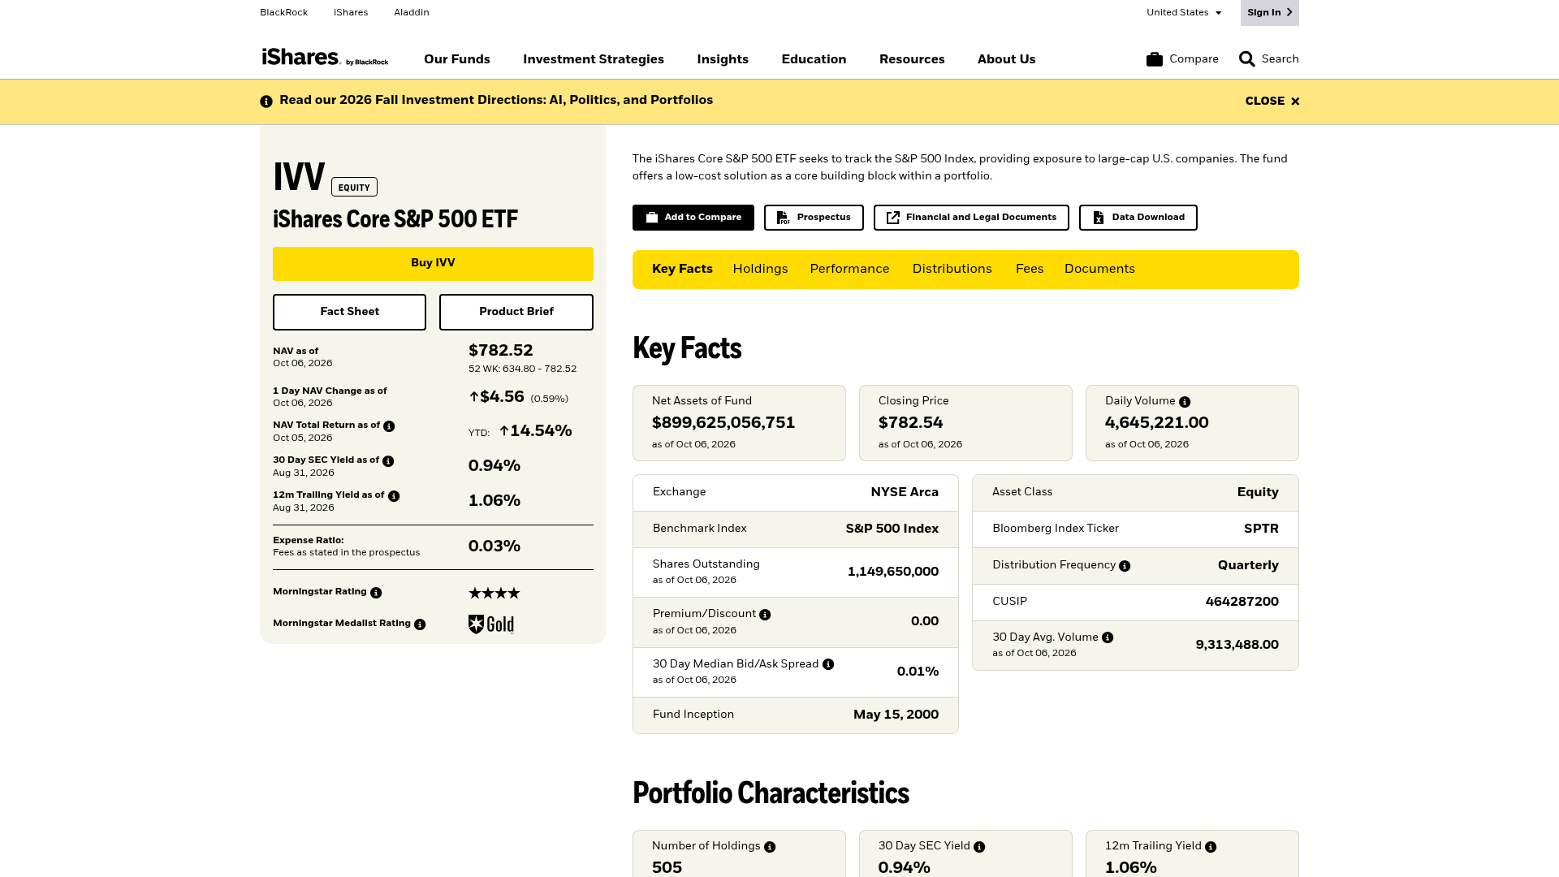Open the Fact Sheet
Viewport: 1559px width, 877px height.
(x=349, y=312)
